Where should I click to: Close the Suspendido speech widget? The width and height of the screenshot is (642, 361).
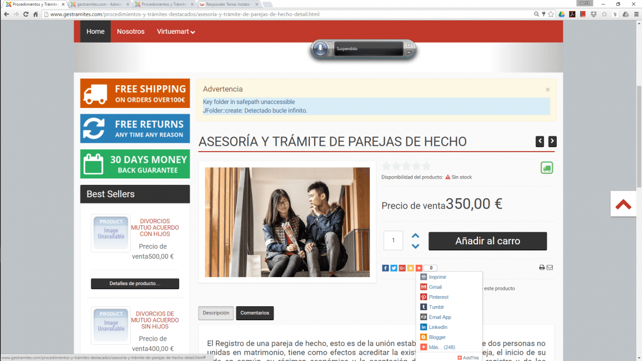point(409,45)
